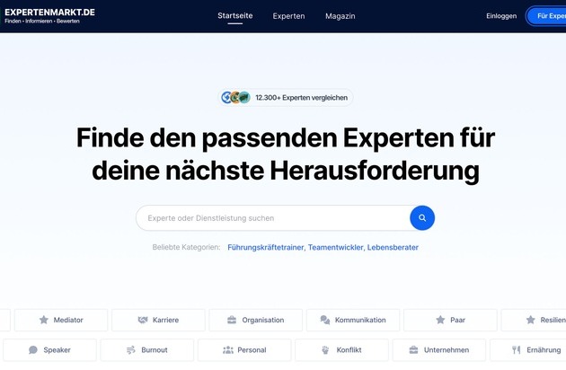
Task: Click the blue search magnifier button
Action: [422, 218]
